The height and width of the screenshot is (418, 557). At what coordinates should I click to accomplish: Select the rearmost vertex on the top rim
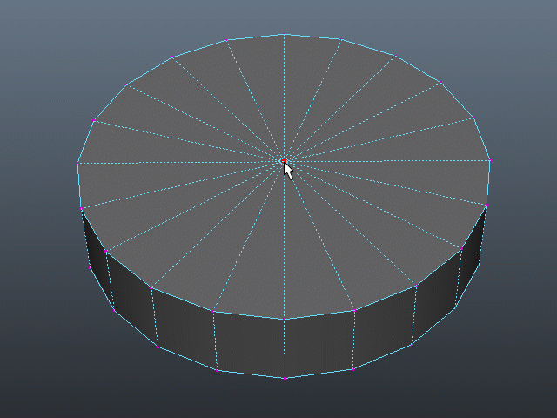285,34
